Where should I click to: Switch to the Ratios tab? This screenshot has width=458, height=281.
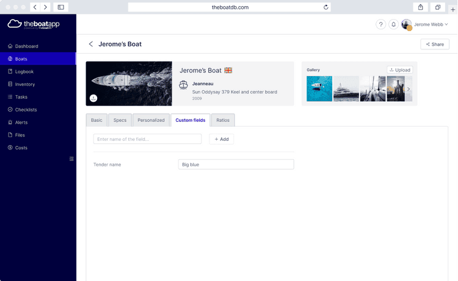coord(223,120)
